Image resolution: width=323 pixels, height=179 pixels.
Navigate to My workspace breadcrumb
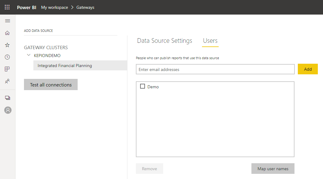pyautogui.click(x=55, y=7)
